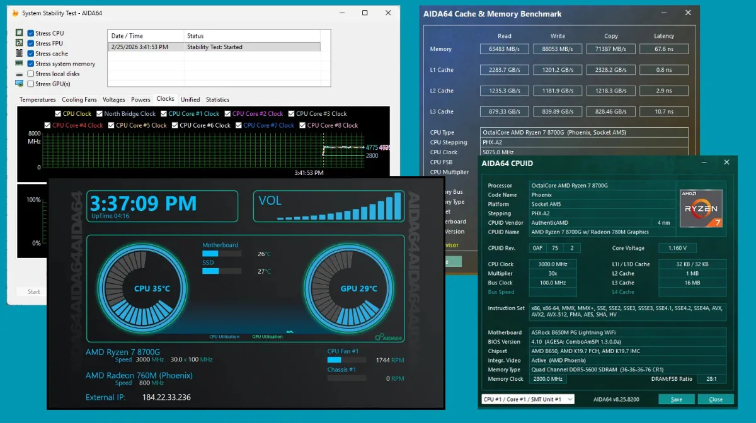Hide CPU Core #7 Clock in graph
Image resolution: width=756 pixels, height=423 pixels.
coord(239,125)
